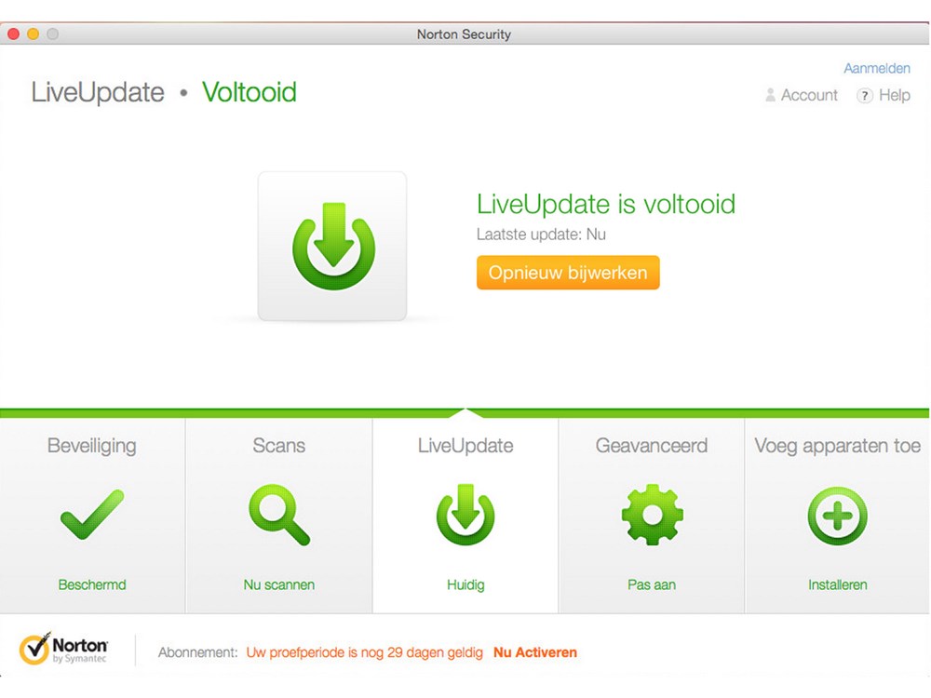Click the Beveiliging green checkmark icon
Screen dimensions: 931x698
click(92, 515)
